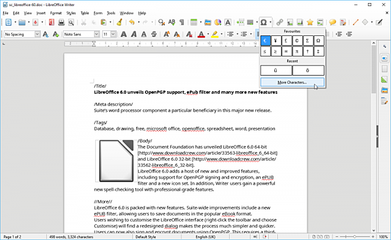
Task: Open the Noto Sans font name dropdown
Action: 97,34
